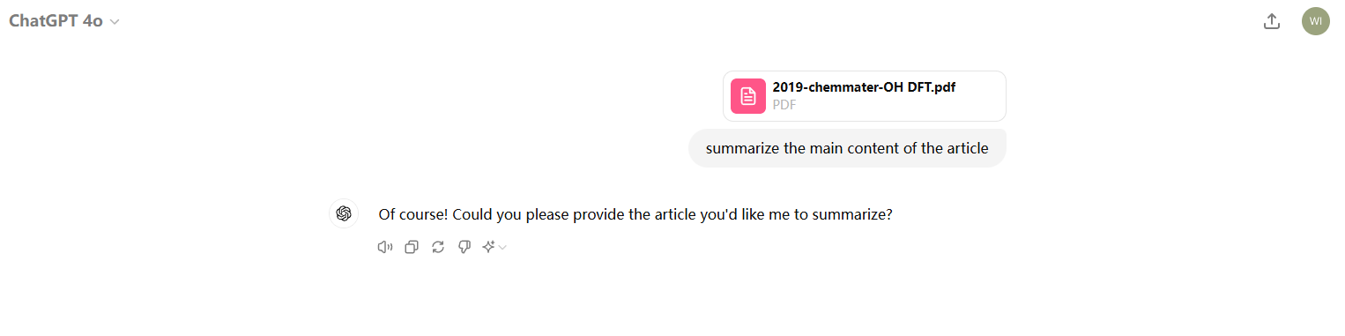Open the share chat upload icon

click(1271, 21)
